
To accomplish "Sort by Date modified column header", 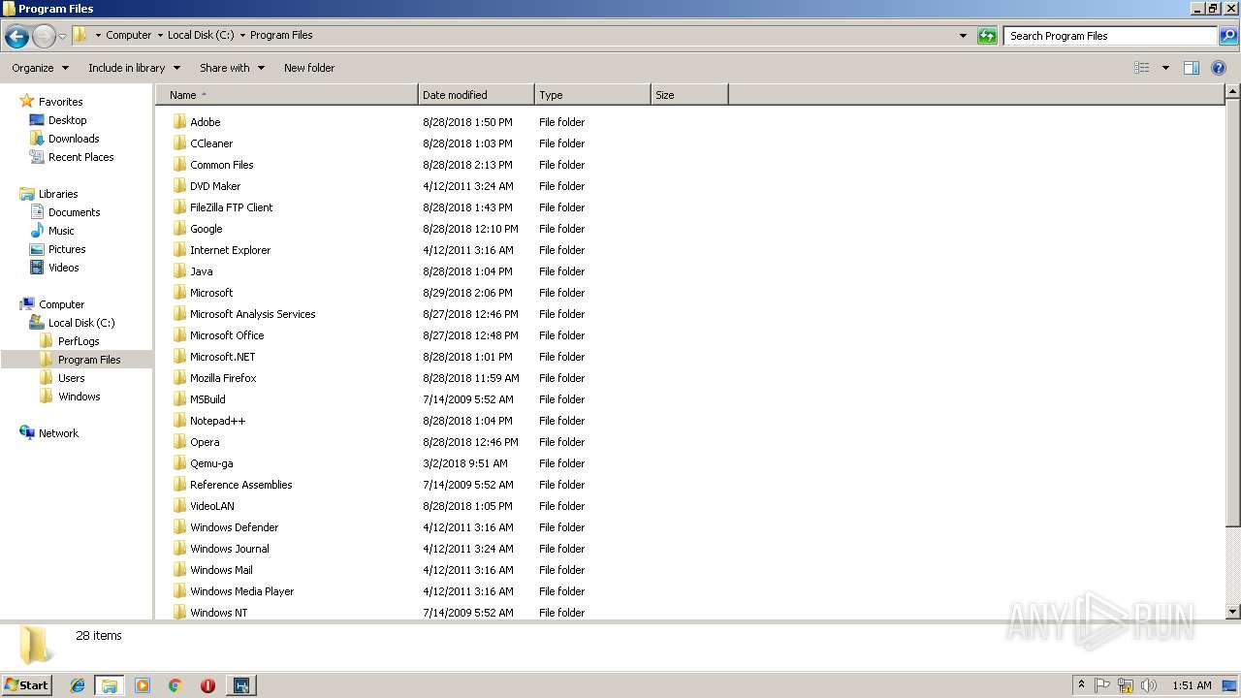I will [476, 95].
